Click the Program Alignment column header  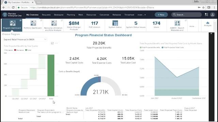tap(27, 110)
